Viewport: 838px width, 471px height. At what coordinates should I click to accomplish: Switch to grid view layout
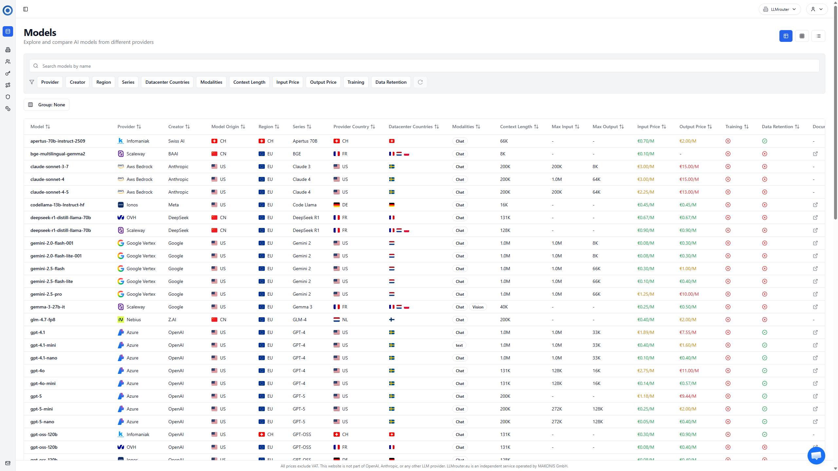coord(802,36)
